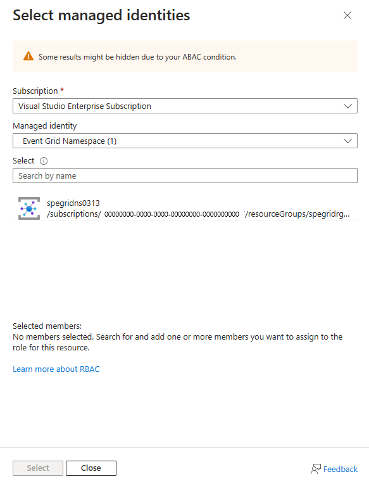Screen dimensions: 369x486
Task: Open the Feedback link
Action: (x=341, y=470)
